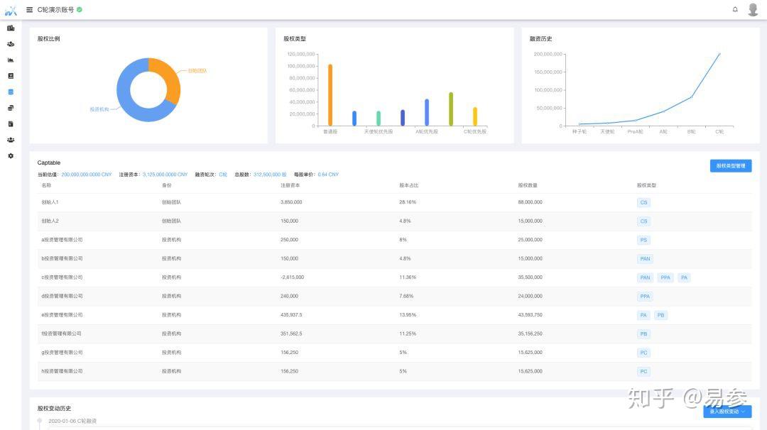Viewport: 767px width, 430px height.
Task: Click the CS tag for 创始人1
Action: pos(643,202)
